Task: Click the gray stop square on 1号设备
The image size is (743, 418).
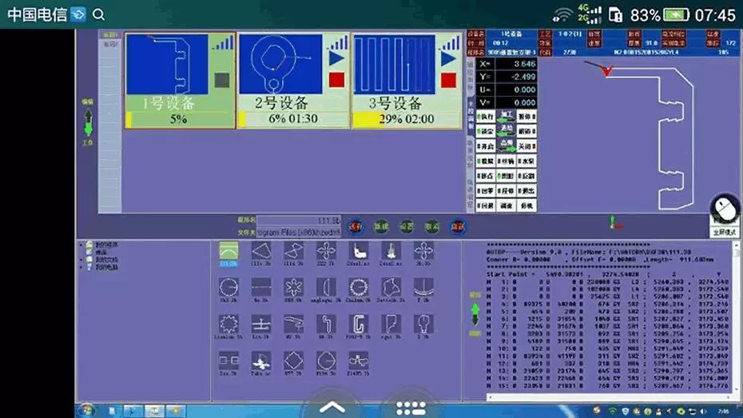Action: (x=222, y=80)
